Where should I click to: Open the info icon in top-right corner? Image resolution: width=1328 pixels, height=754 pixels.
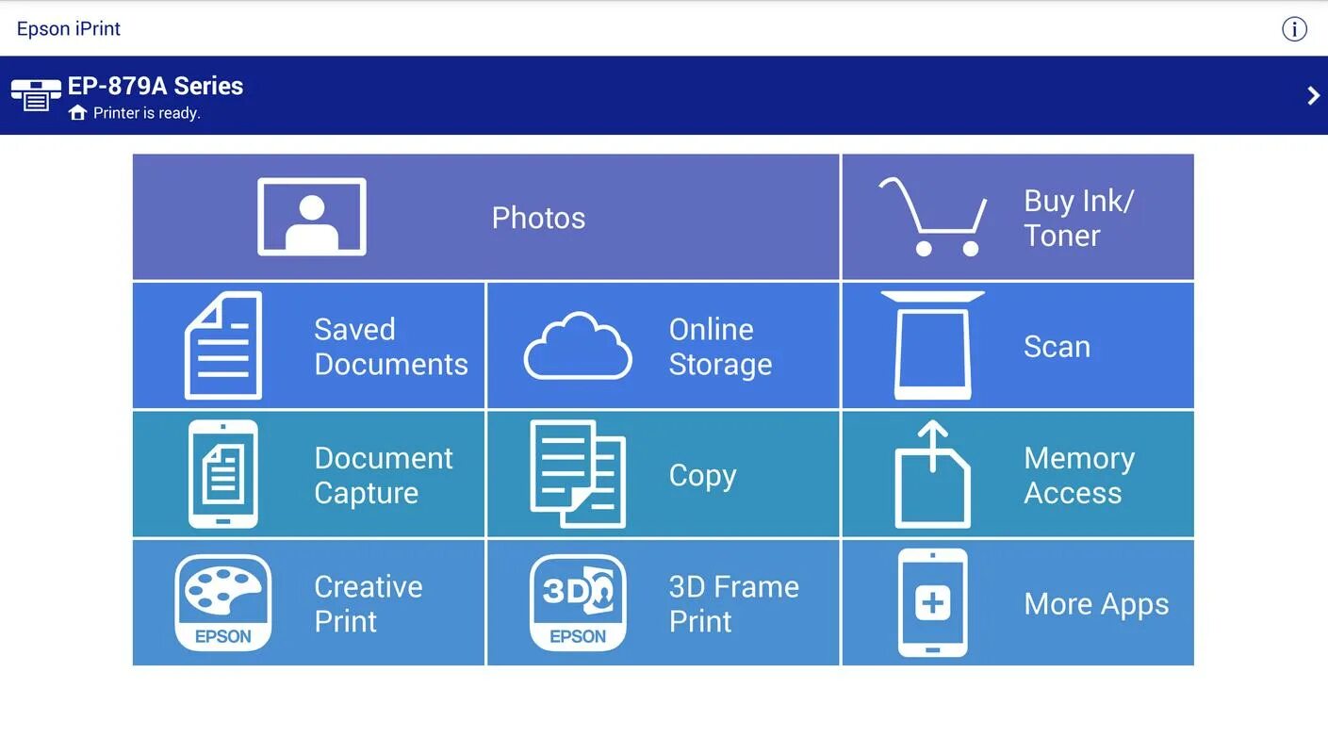(1294, 29)
